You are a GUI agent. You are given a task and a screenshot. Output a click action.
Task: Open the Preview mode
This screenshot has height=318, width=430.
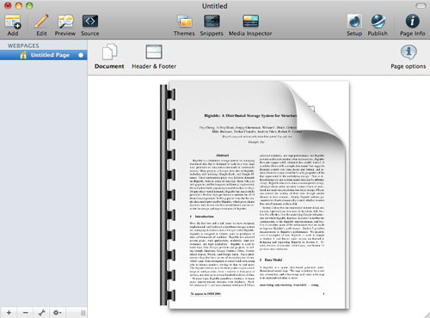click(x=65, y=25)
